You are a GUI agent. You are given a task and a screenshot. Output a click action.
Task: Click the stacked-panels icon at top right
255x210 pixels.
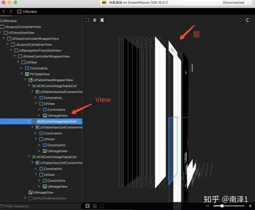point(248,20)
